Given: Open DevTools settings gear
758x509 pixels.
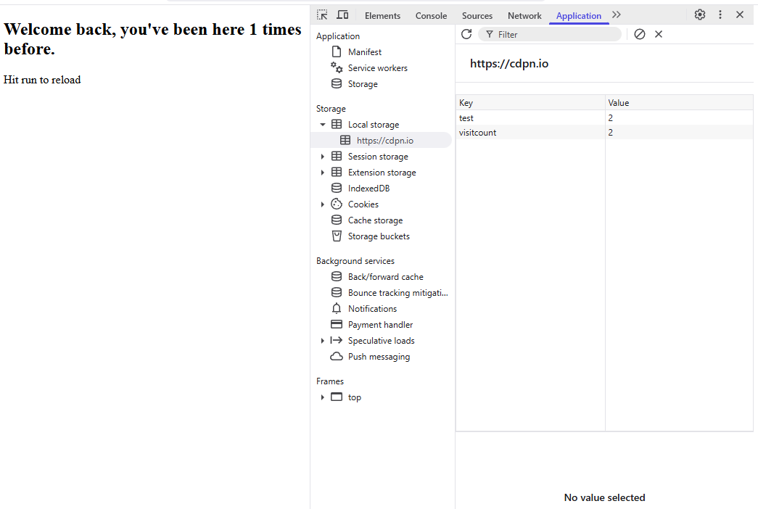Looking at the screenshot, I should (x=699, y=15).
